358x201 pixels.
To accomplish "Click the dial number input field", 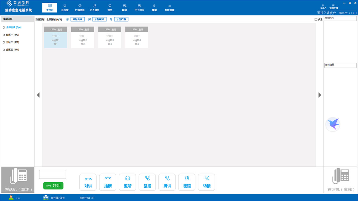I will (53, 174).
